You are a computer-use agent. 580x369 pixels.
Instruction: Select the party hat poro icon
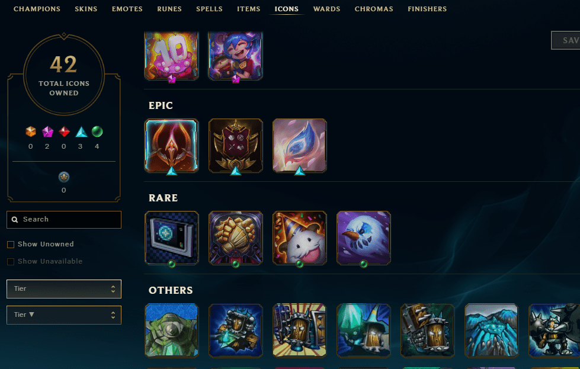300,238
